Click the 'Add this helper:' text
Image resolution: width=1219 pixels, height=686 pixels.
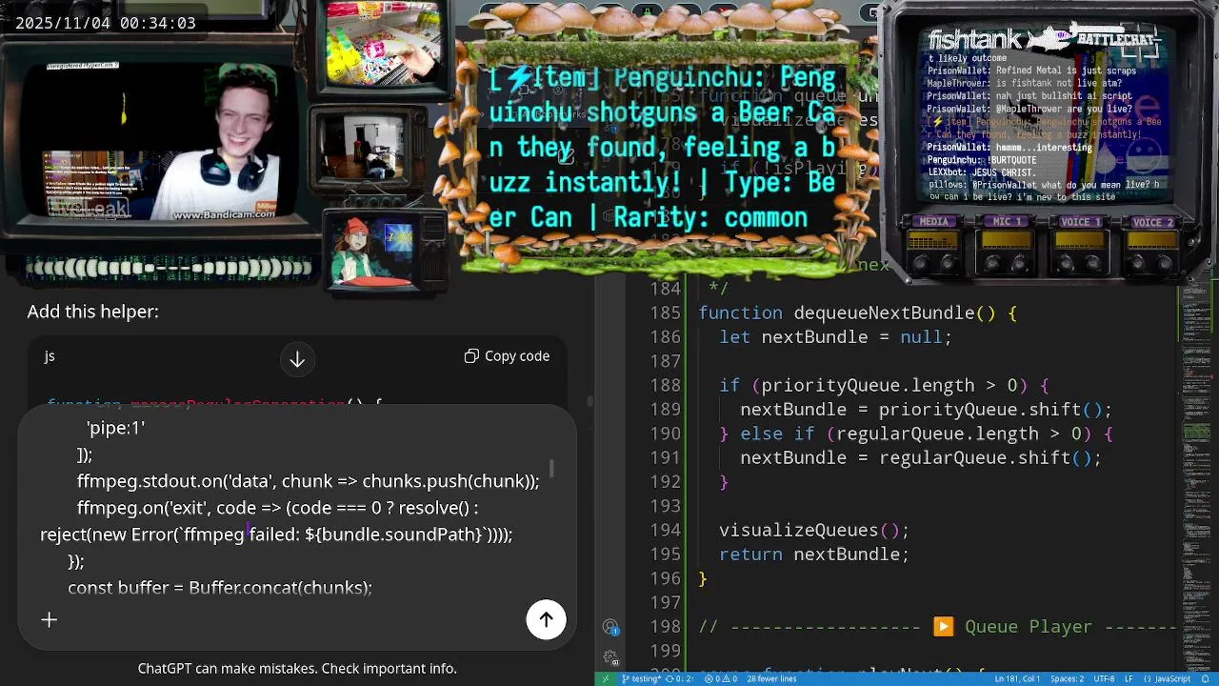click(x=92, y=312)
